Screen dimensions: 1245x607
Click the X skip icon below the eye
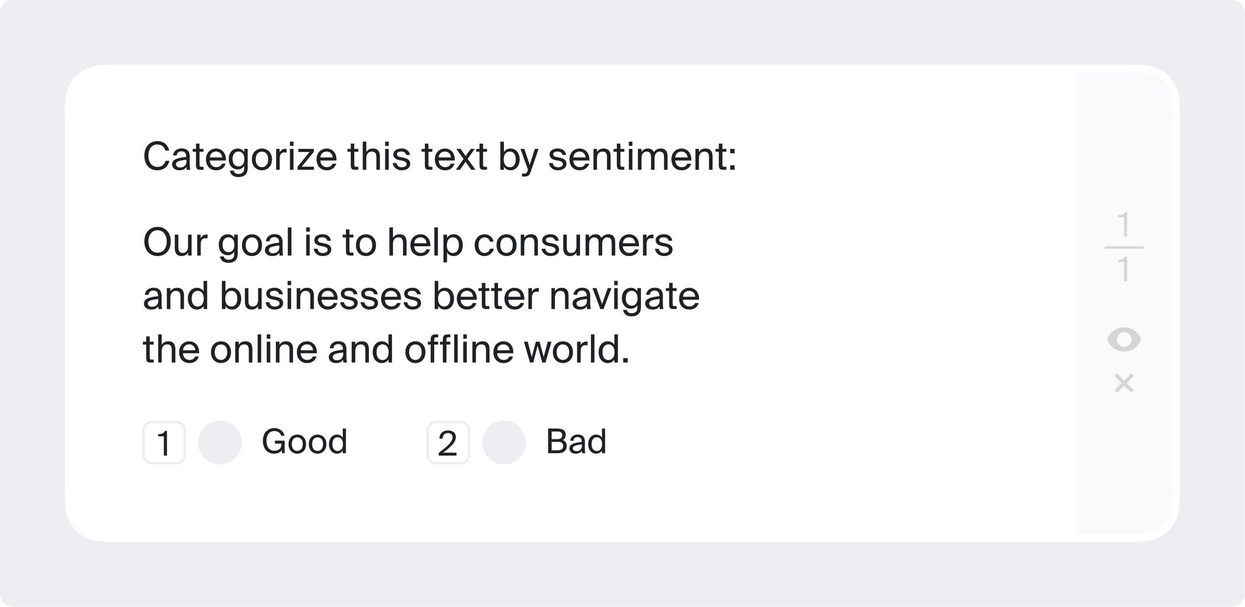tap(1125, 383)
